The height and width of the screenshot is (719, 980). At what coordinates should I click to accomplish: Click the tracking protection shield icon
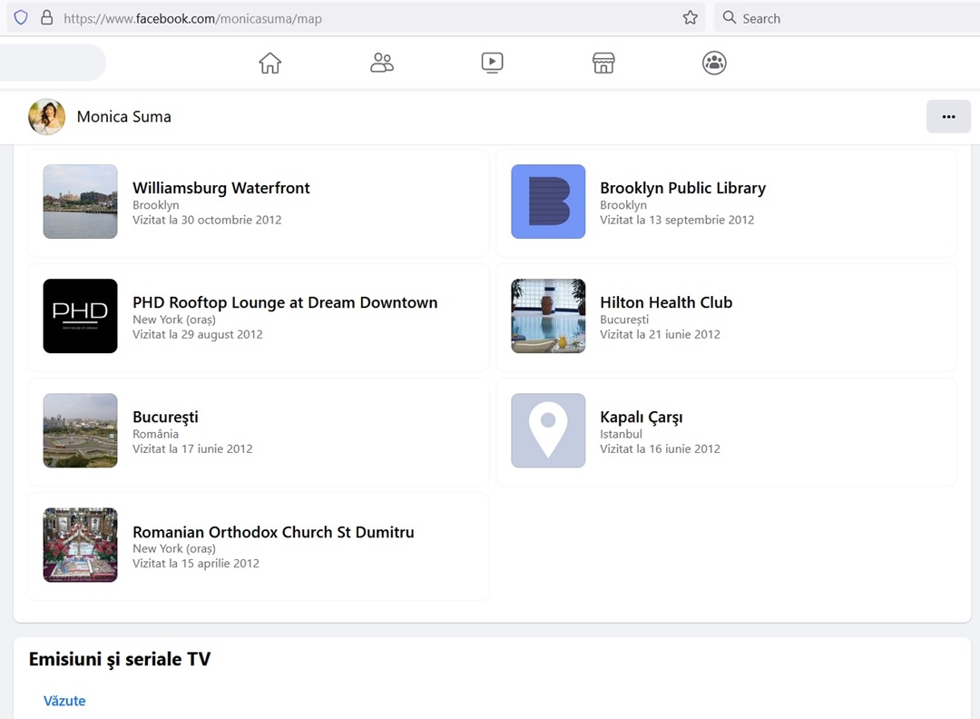pyautogui.click(x=21, y=18)
